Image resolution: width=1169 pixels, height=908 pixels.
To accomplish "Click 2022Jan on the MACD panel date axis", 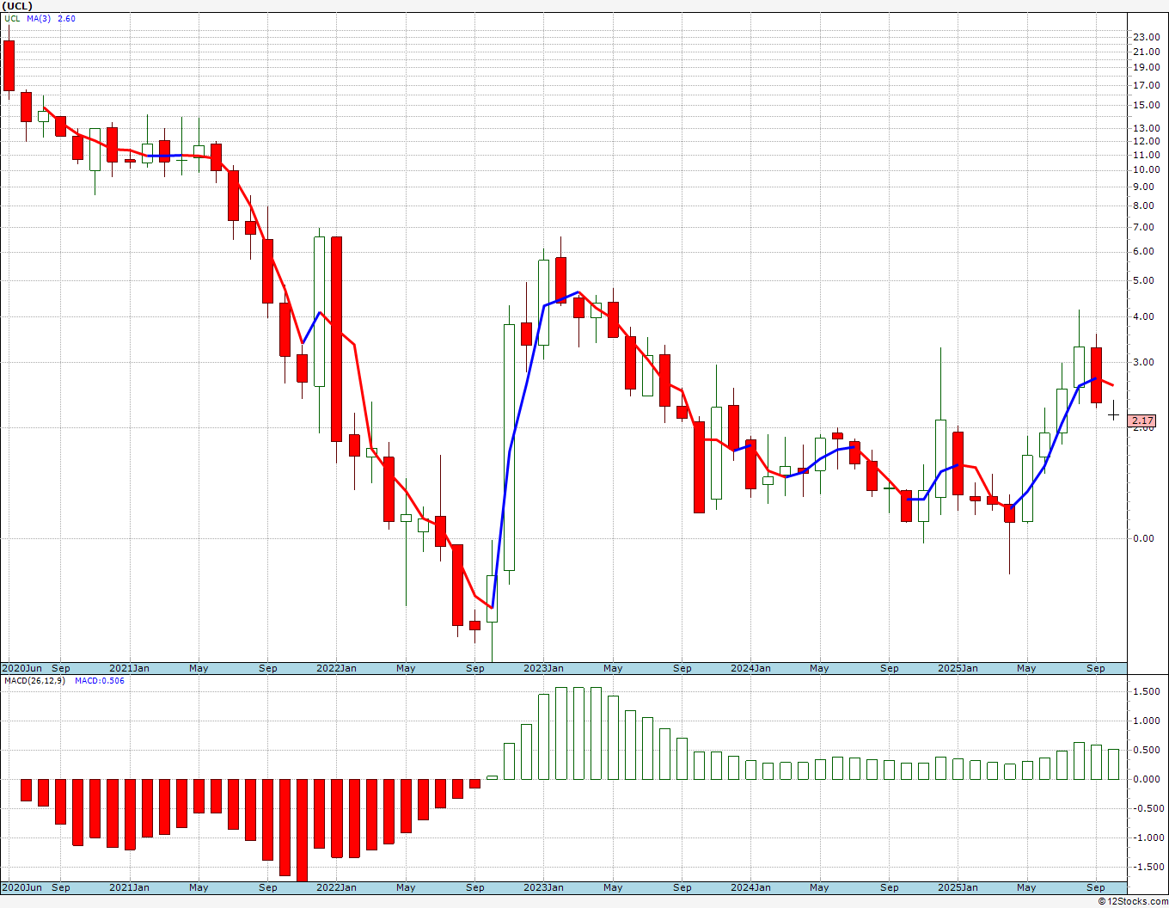I will (336, 887).
